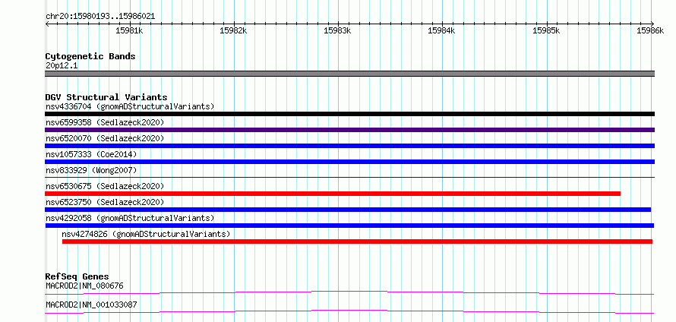This screenshot has width=676, height=322.
Task: Select the nsv6599358 purple variant bar
Action: [x=349, y=130]
